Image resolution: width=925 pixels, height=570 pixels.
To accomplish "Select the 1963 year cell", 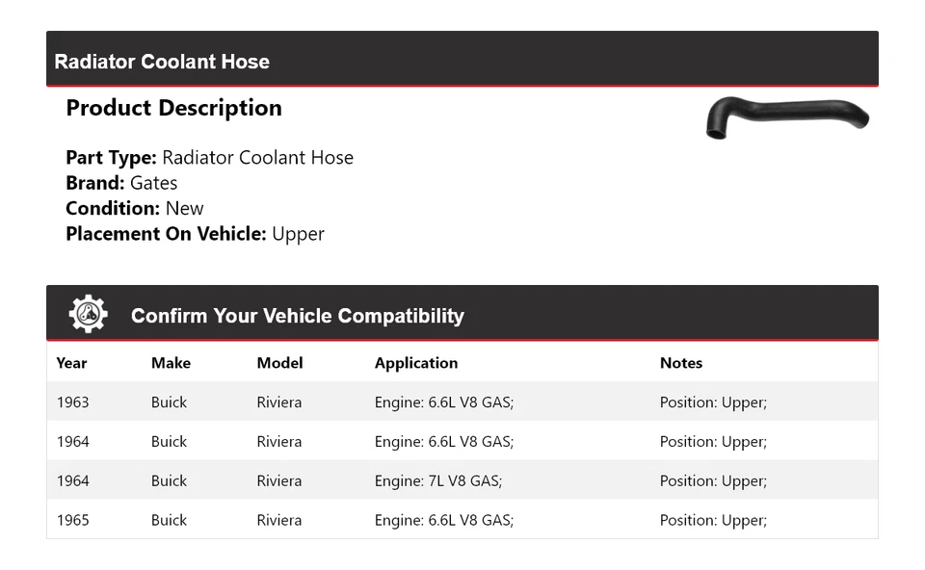I will click(72, 402).
